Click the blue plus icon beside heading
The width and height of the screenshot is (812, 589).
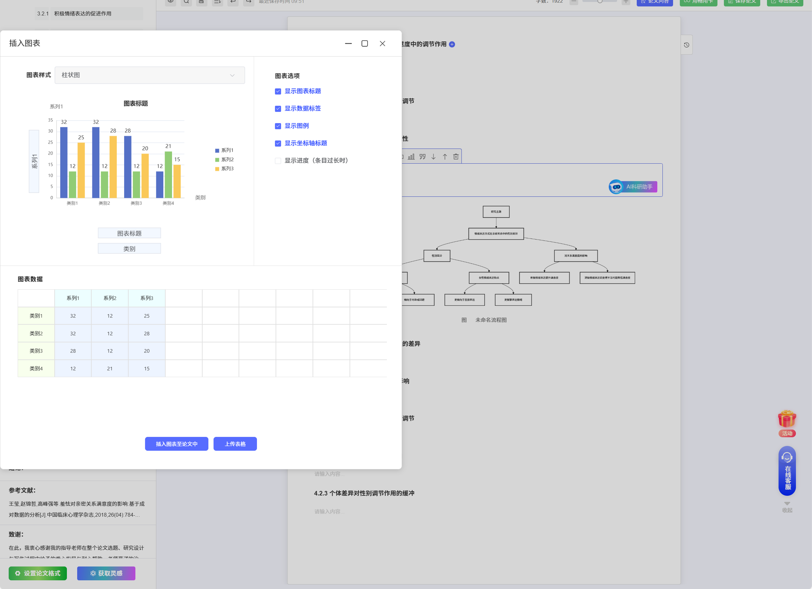452,44
